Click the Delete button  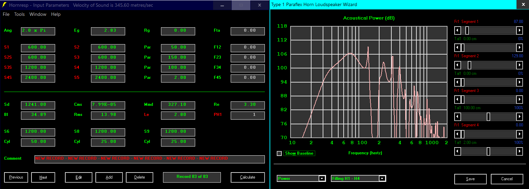coord(139,177)
